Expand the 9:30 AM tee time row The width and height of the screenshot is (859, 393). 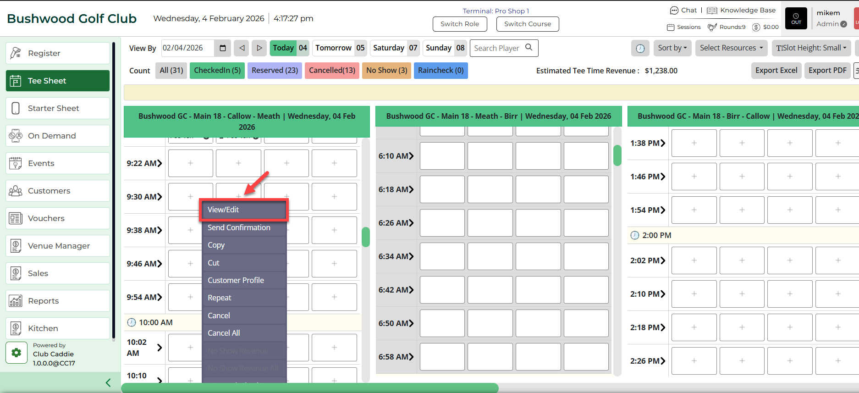(x=160, y=197)
